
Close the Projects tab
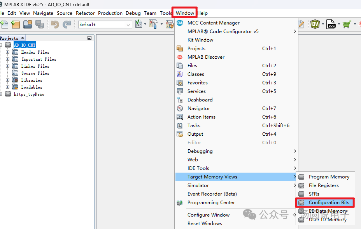click(x=22, y=38)
